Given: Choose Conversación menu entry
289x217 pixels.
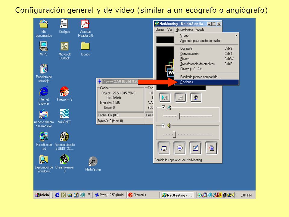Looking at the screenshot, I should [x=207, y=54].
